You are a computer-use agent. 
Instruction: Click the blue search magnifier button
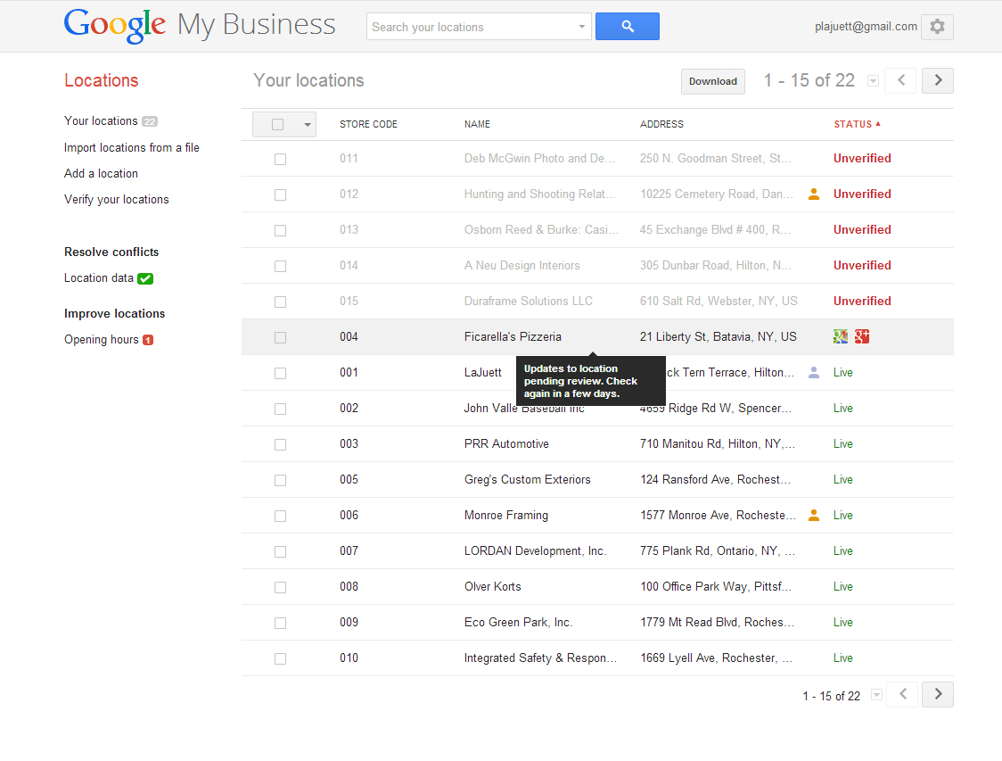(627, 26)
